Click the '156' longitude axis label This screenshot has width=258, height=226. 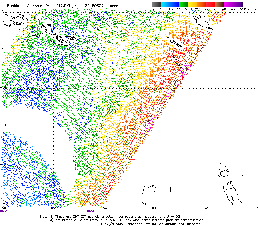click(x=104, y=208)
